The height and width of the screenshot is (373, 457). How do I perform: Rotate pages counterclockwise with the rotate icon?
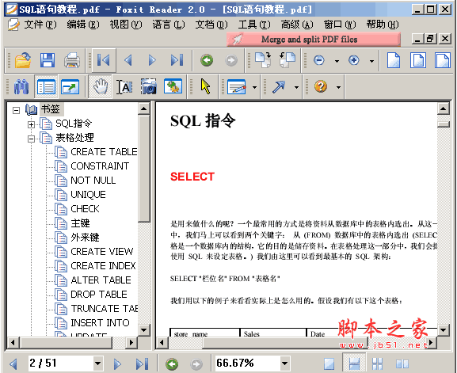[287, 60]
